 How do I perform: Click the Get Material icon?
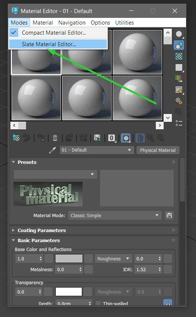[x=16, y=138]
